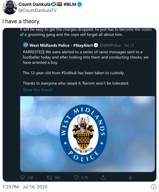Click the retweet arrows icon
The image size is (159, 192).
click(49, 177)
